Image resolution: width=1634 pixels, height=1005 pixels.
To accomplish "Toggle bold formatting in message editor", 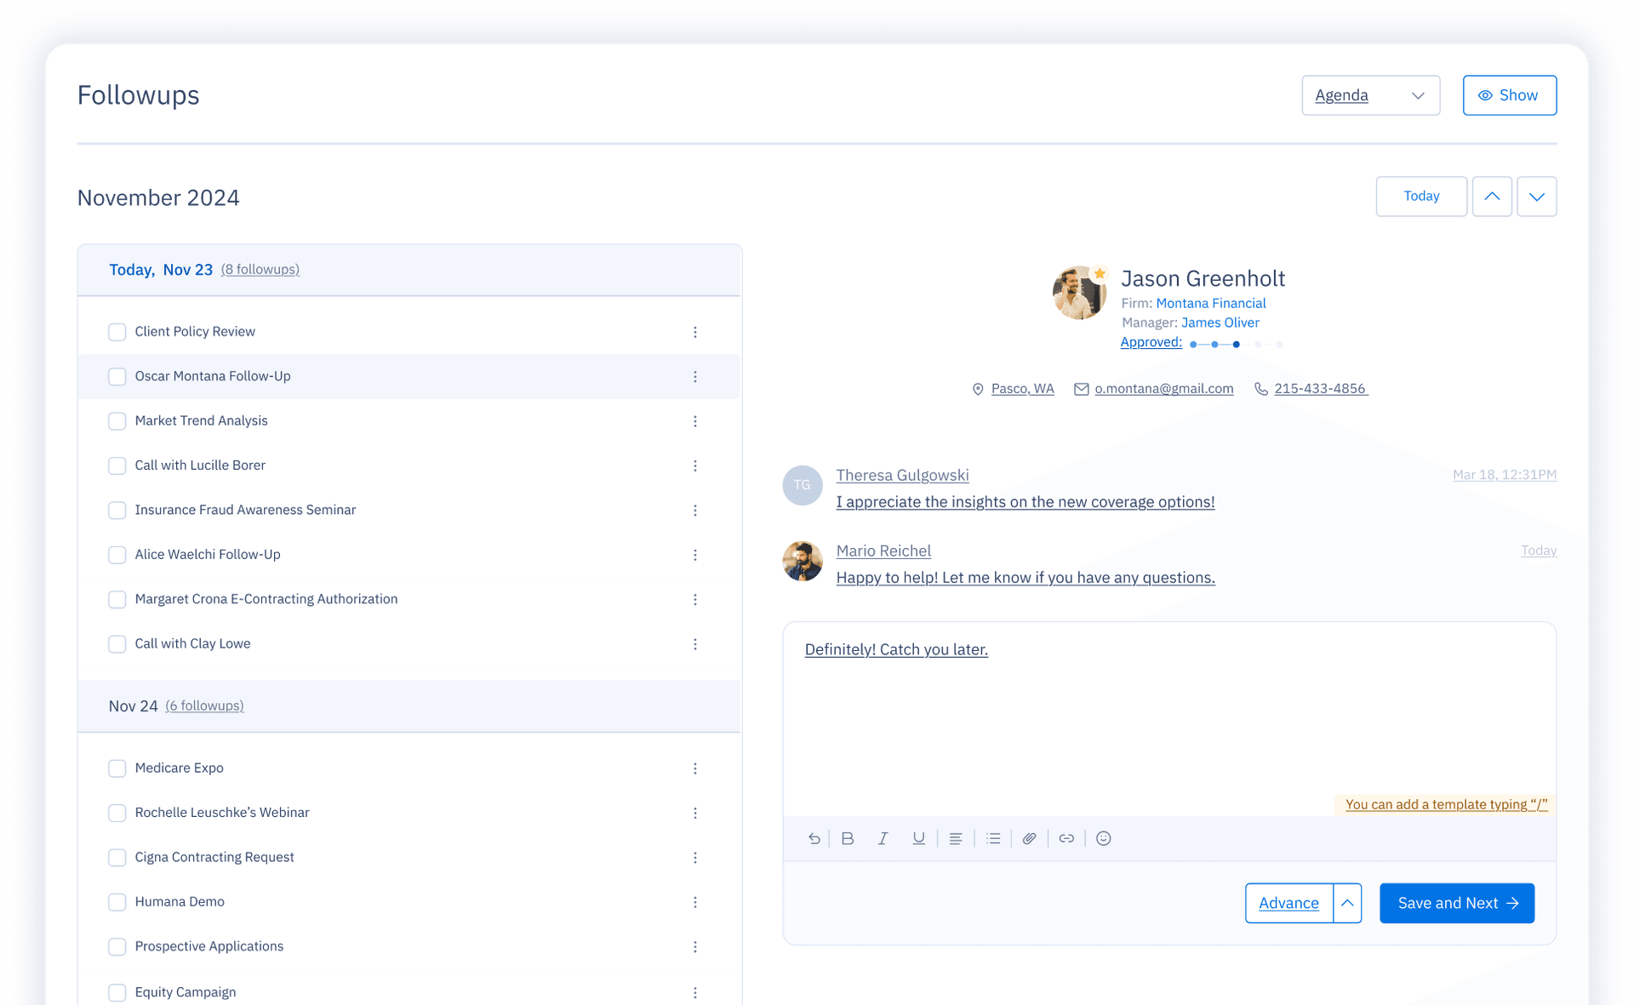I will click(x=848, y=838).
